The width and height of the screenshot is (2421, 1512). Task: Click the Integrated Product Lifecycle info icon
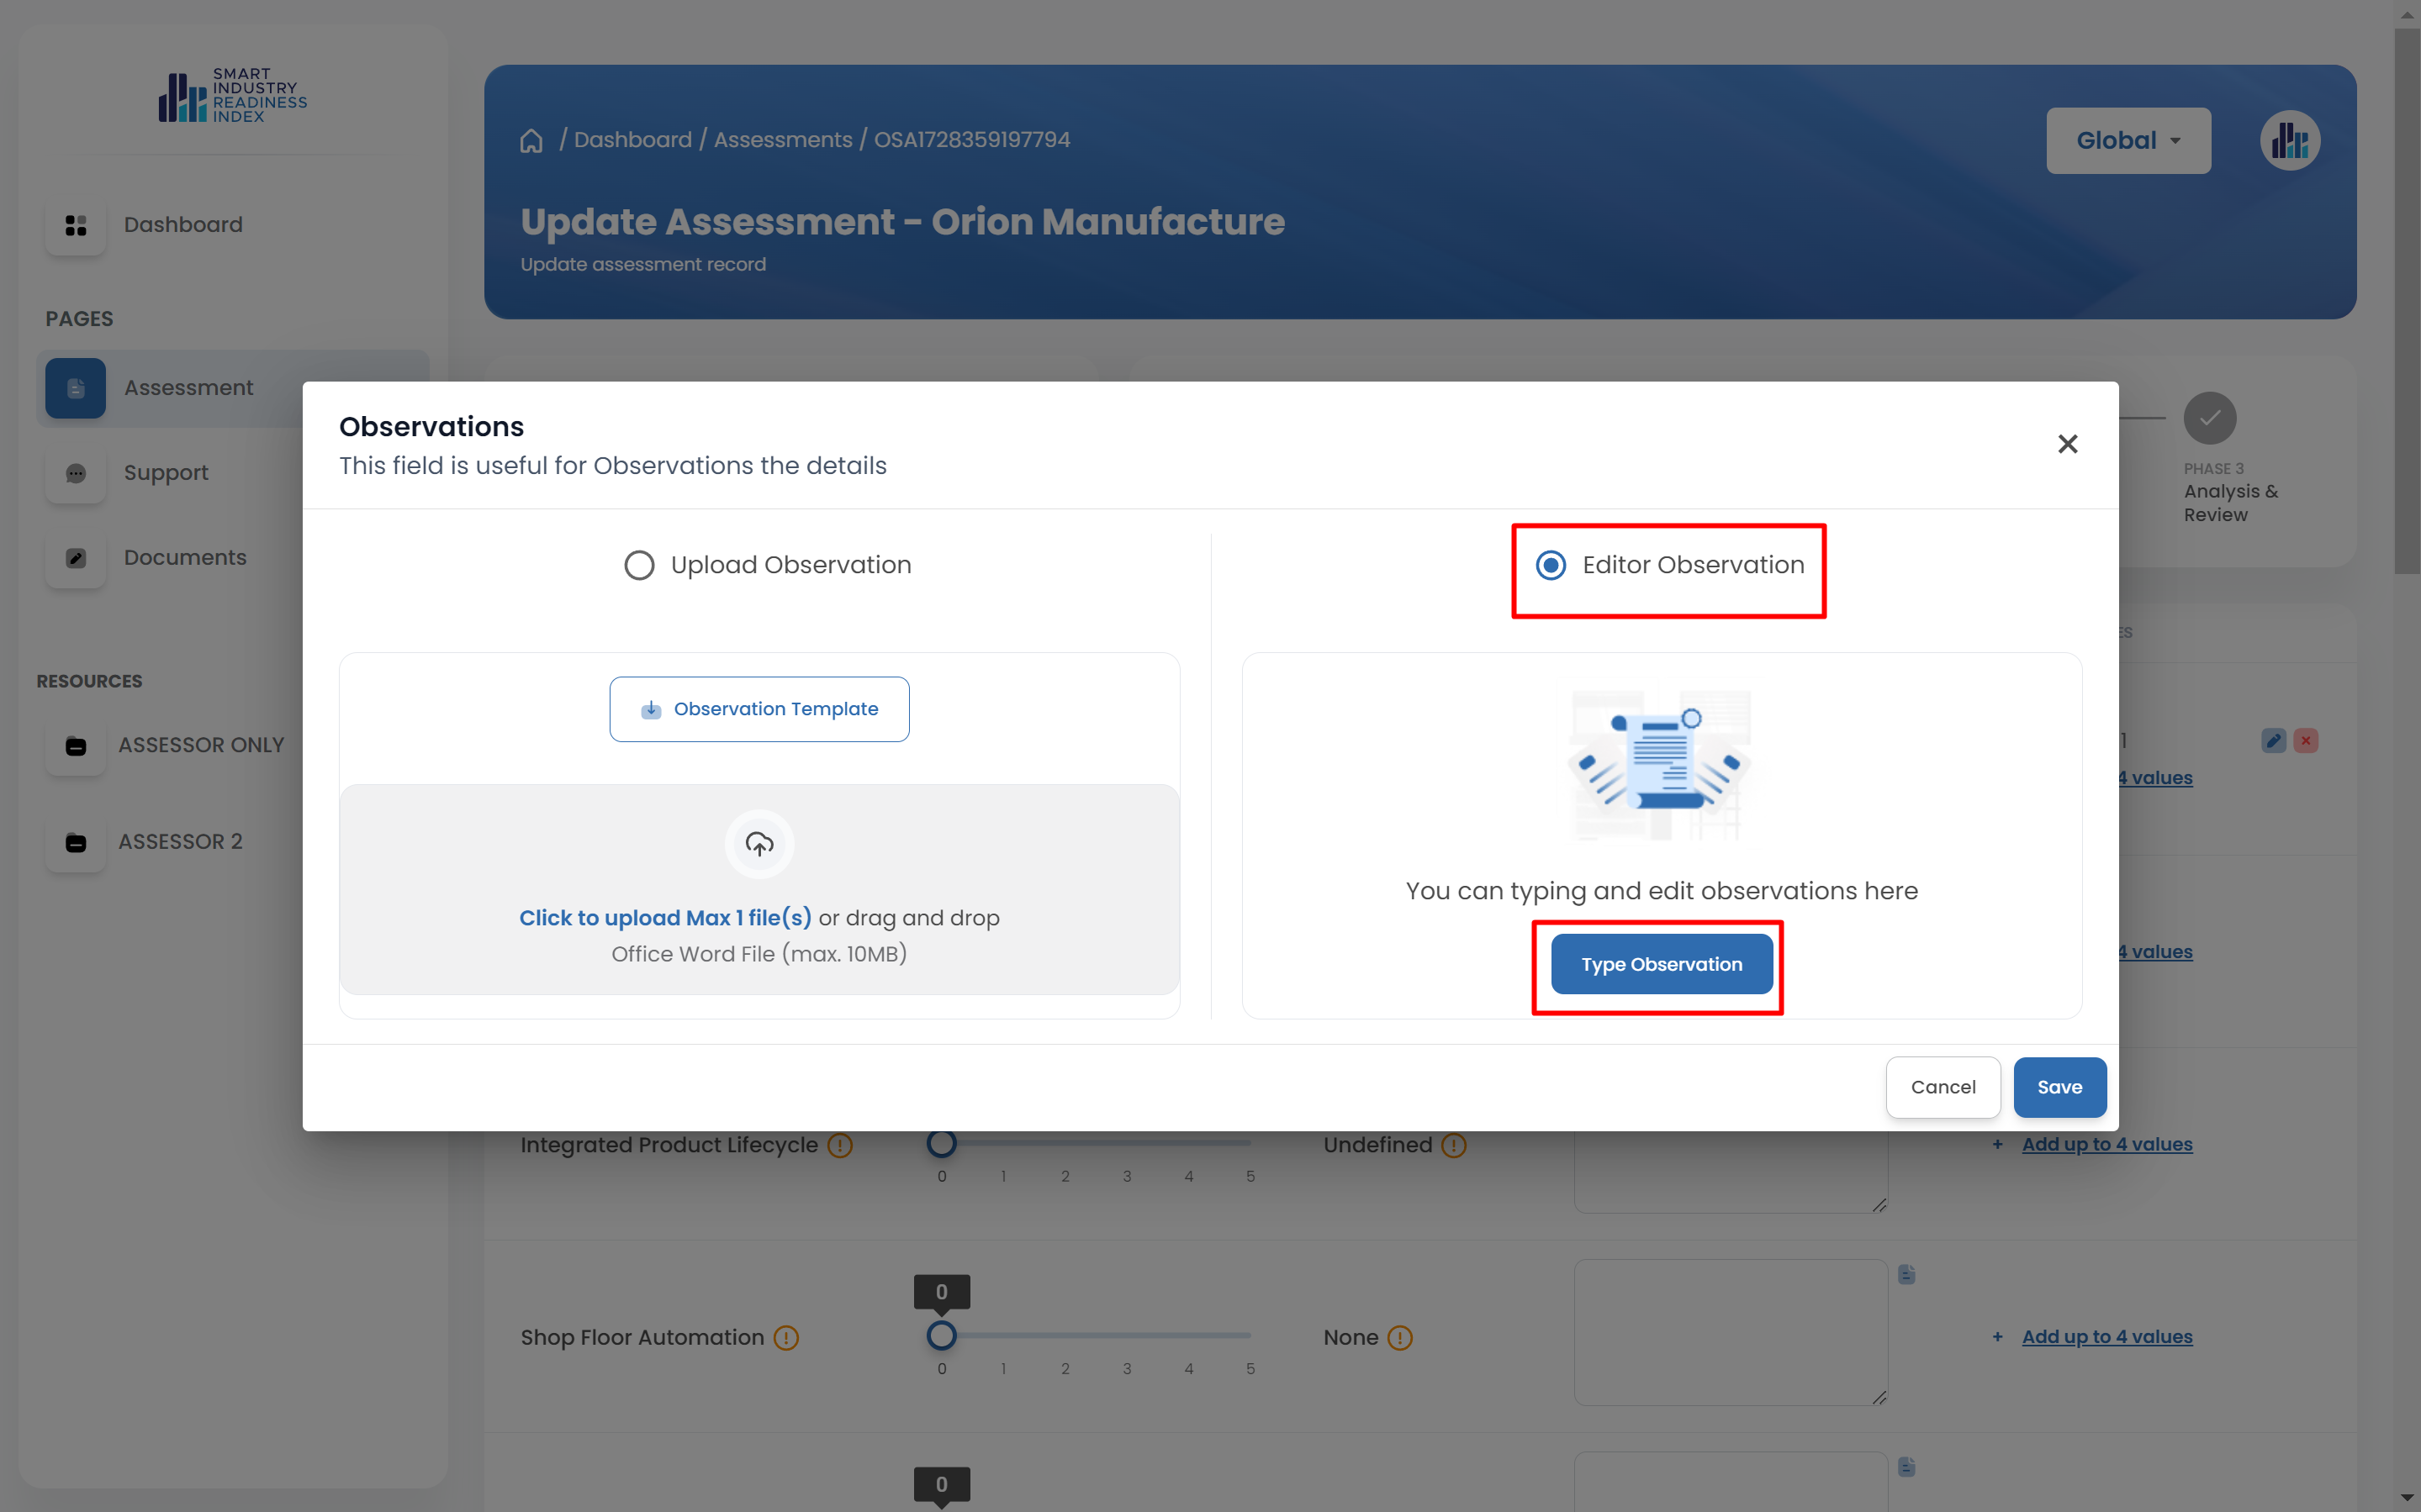840,1146
